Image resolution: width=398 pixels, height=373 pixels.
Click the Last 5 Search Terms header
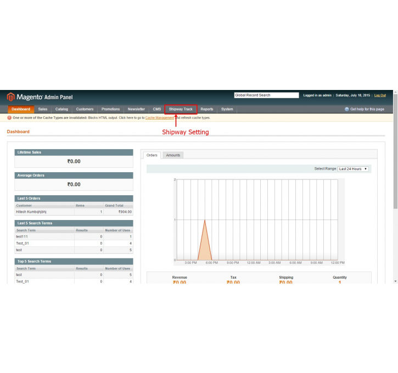point(74,223)
